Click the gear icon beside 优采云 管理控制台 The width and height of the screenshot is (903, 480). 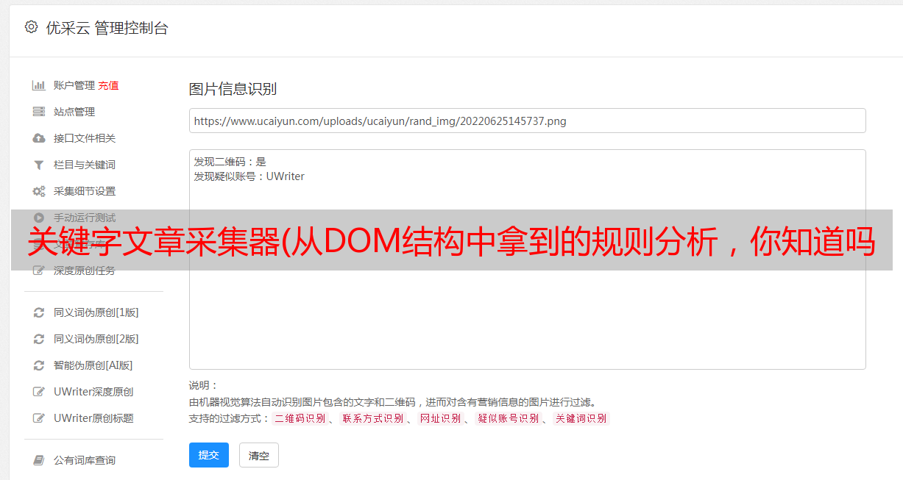coord(31,27)
